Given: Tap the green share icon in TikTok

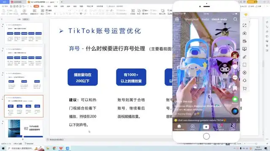Looking at the screenshot, I should coord(235,99).
